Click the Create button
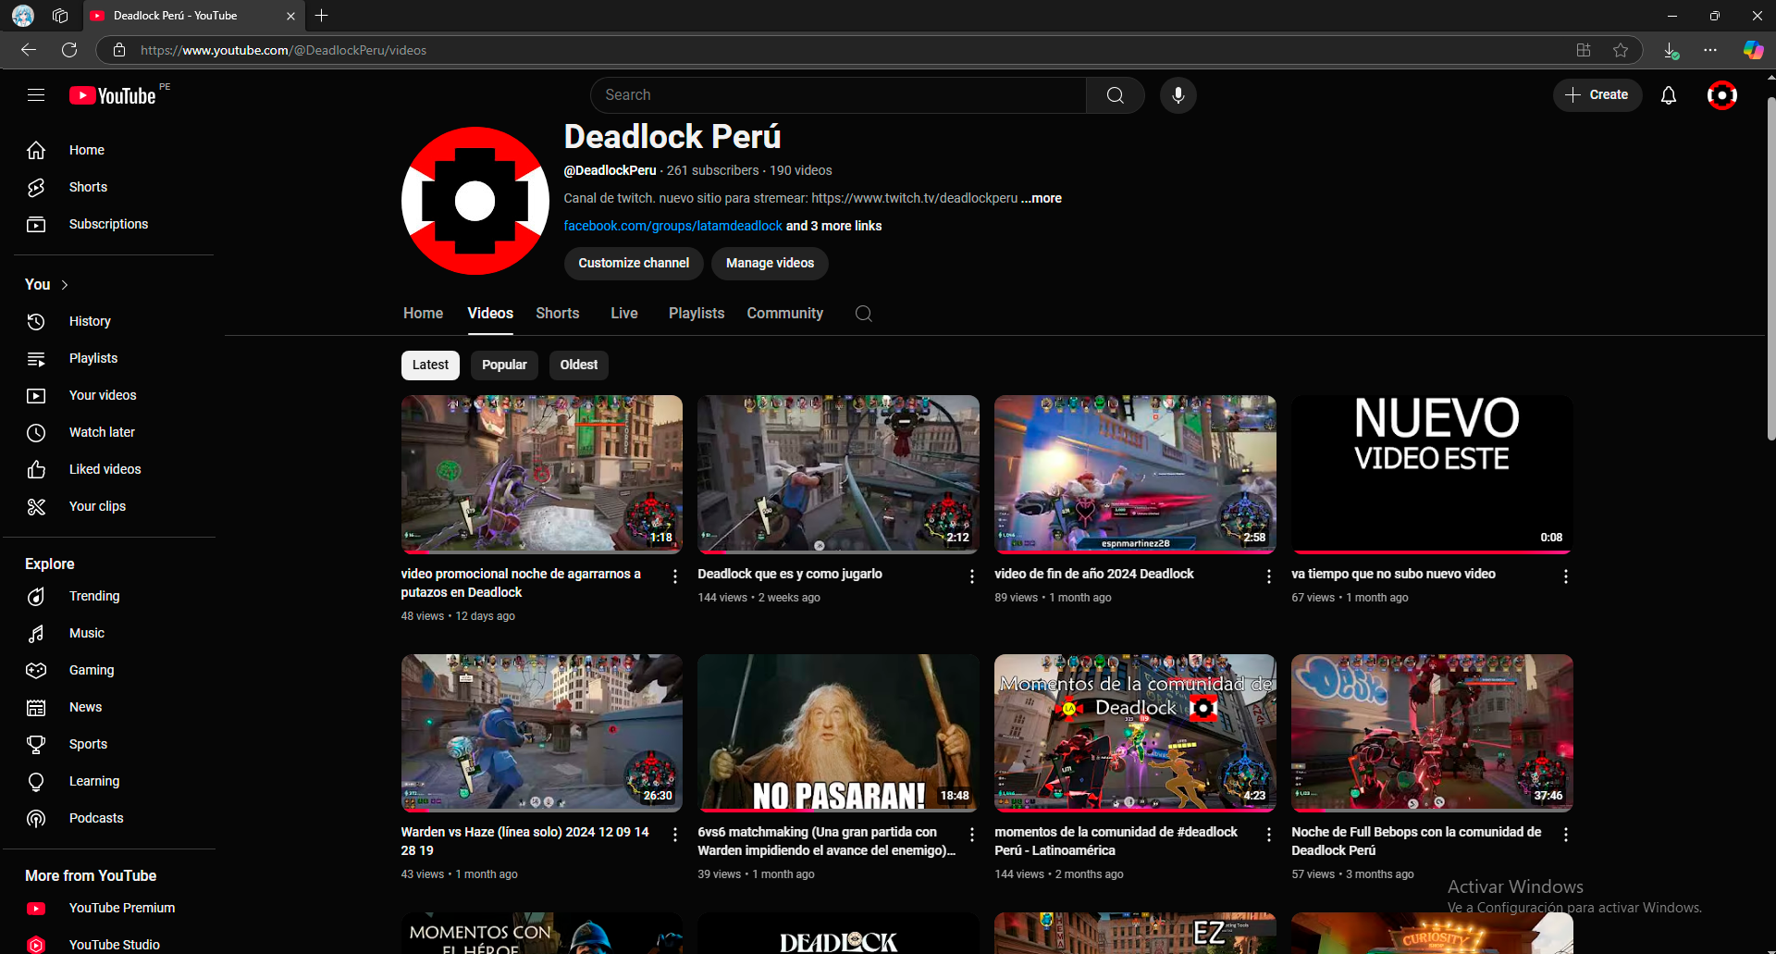The width and height of the screenshot is (1776, 954). click(x=1597, y=95)
